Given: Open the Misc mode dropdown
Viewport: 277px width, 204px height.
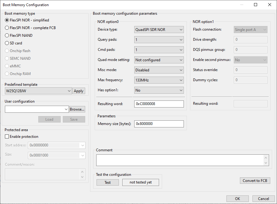Looking at the screenshot, I should pyautogui.click(x=159, y=70).
